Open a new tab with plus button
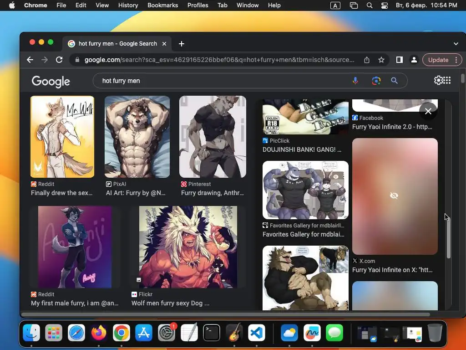Screen dimensions: 466x350 click(x=181, y=44)
